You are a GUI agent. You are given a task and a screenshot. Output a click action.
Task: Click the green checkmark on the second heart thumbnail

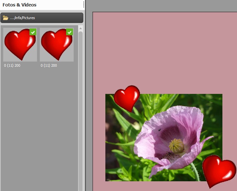(69, 32)
